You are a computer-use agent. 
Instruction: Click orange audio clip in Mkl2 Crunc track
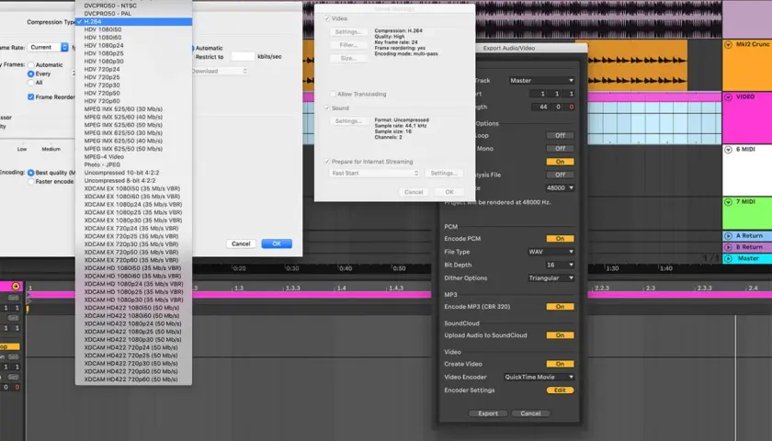tap(631, 65)
